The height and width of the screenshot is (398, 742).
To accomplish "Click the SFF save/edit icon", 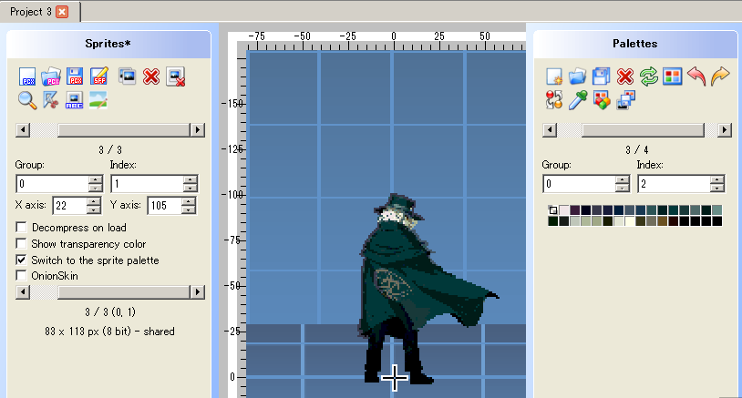I will click(99, 77).
